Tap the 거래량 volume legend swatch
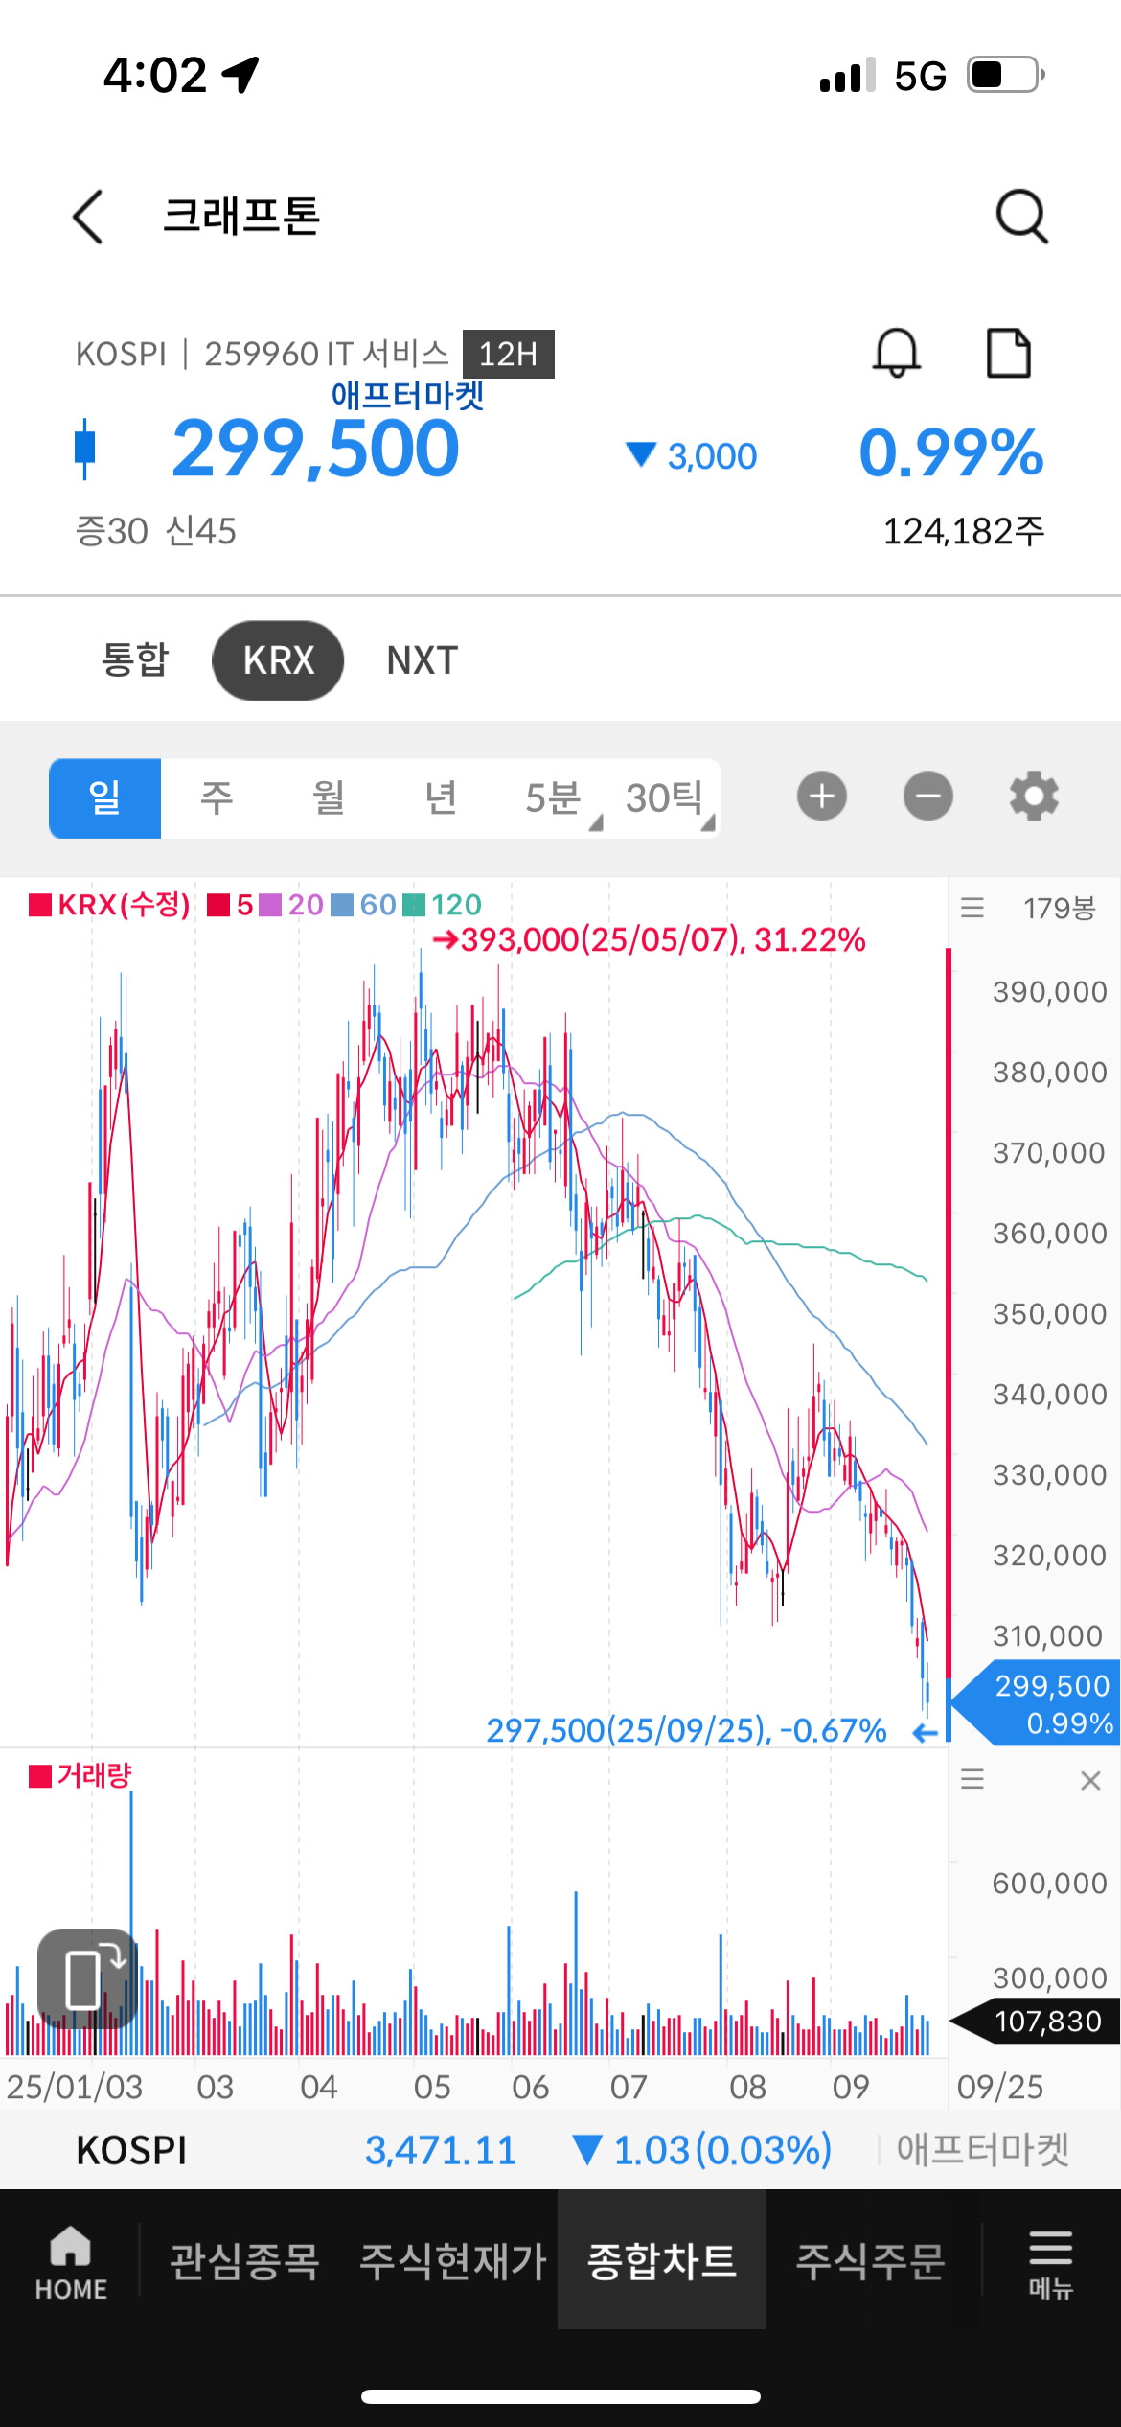 point(40,1776)
